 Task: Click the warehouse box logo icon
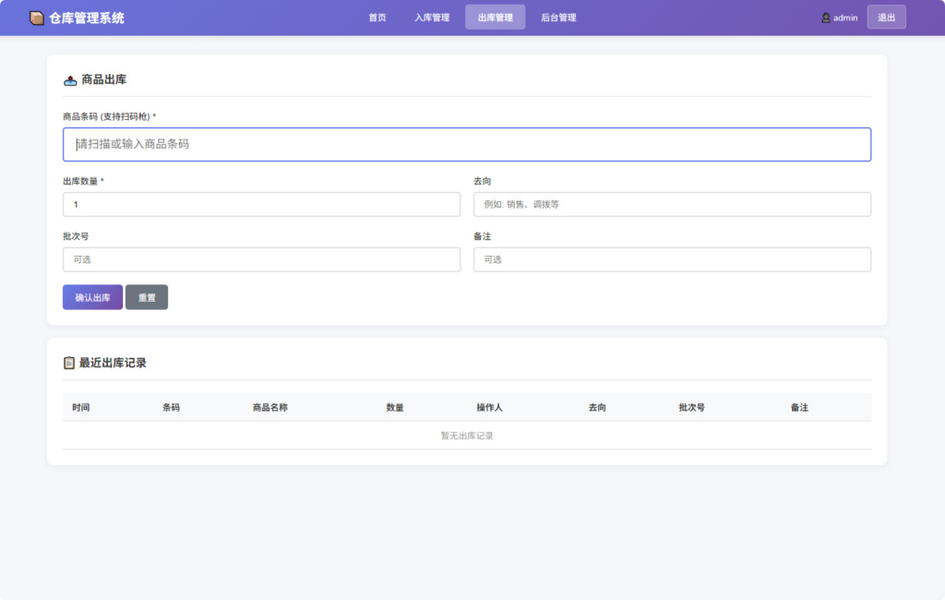coord(37,18)
